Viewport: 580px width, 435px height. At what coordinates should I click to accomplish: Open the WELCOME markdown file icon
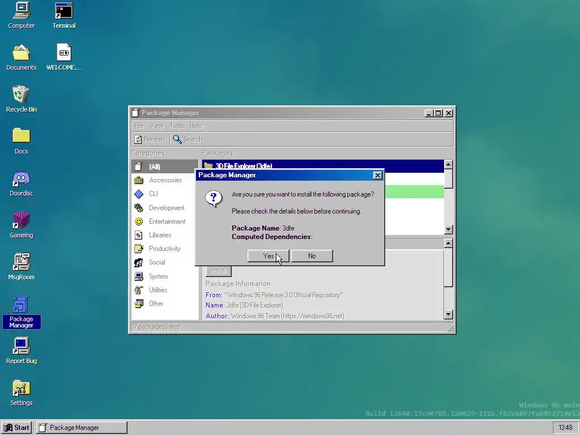click(x=63, y=57)
